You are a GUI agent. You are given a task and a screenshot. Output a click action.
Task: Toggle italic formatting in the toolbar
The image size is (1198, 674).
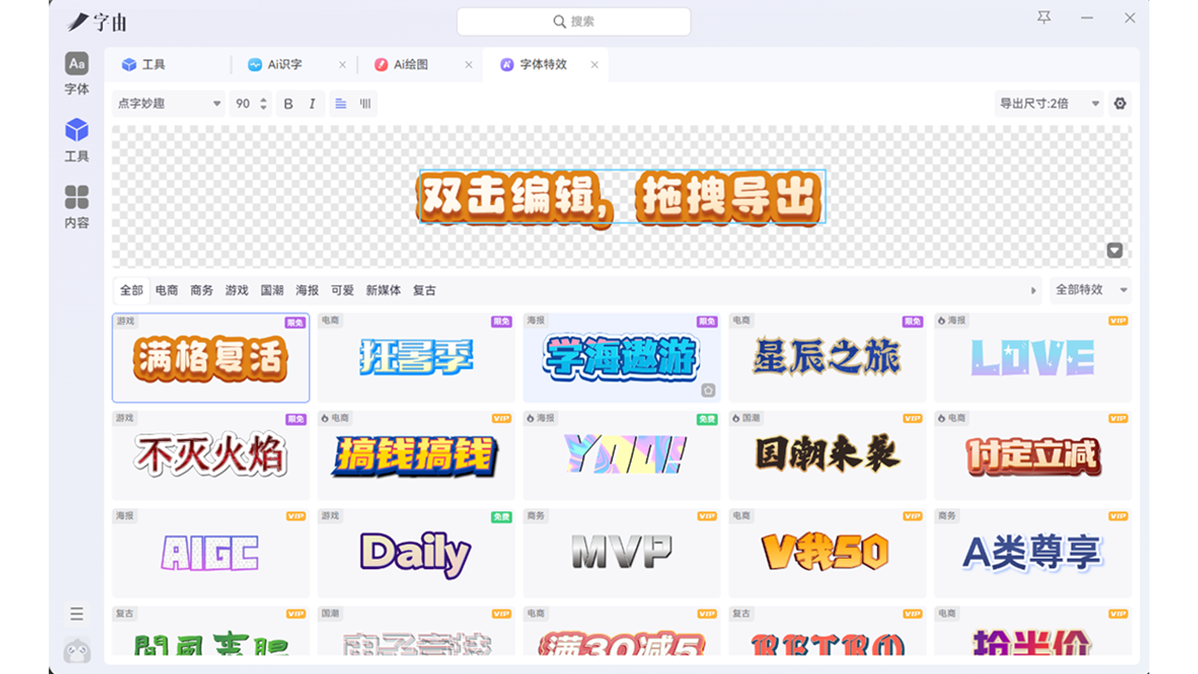tap(310, 104)
